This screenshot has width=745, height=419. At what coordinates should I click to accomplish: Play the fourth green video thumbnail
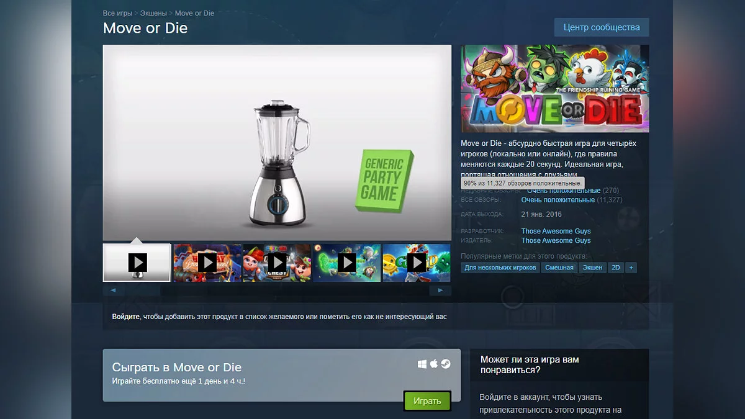(x=346, y=263)
